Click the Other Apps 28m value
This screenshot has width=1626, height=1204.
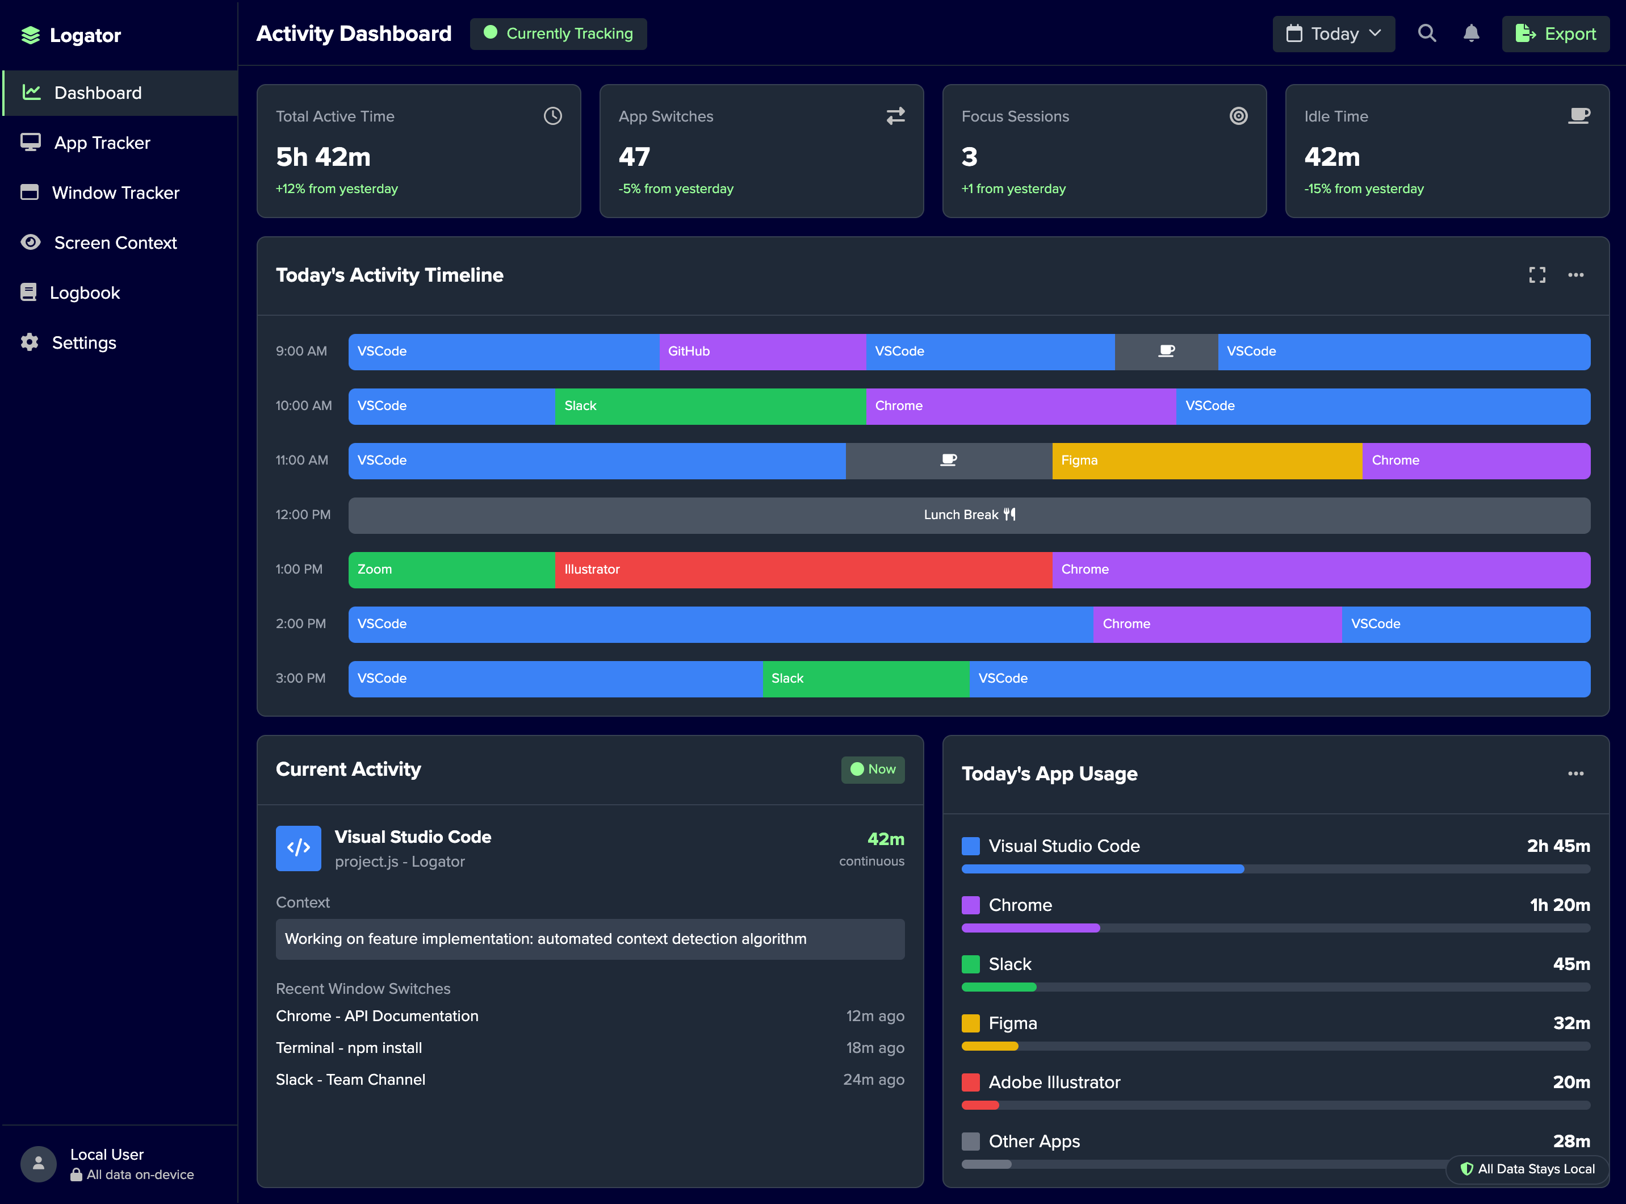click(x=1571, y=1142)
